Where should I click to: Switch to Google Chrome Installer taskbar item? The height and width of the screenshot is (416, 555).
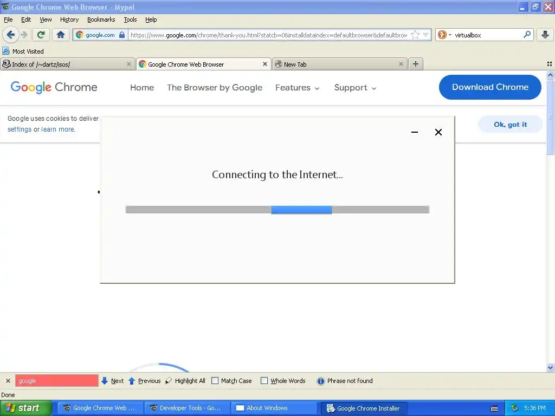[365, 408]
